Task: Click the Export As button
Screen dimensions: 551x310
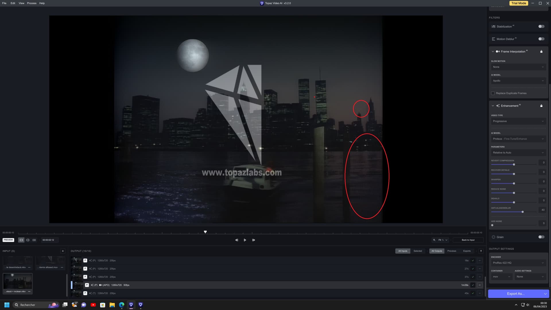Action: pos(515,294)
